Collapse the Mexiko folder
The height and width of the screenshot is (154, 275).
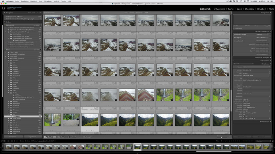click(x=8, y=93)
